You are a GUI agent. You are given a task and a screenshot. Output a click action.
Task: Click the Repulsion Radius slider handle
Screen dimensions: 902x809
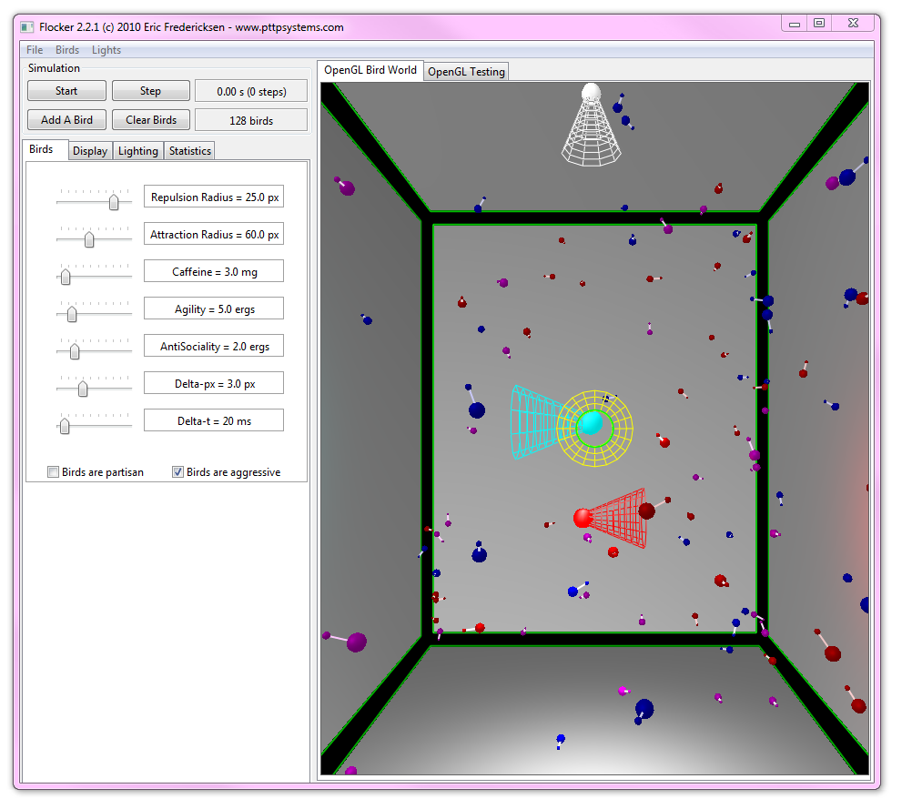(x=114, y=202)
